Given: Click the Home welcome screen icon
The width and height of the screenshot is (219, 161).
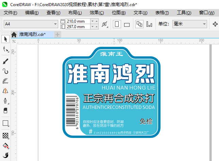Looking at the screenshot, I should coord(14,35).
